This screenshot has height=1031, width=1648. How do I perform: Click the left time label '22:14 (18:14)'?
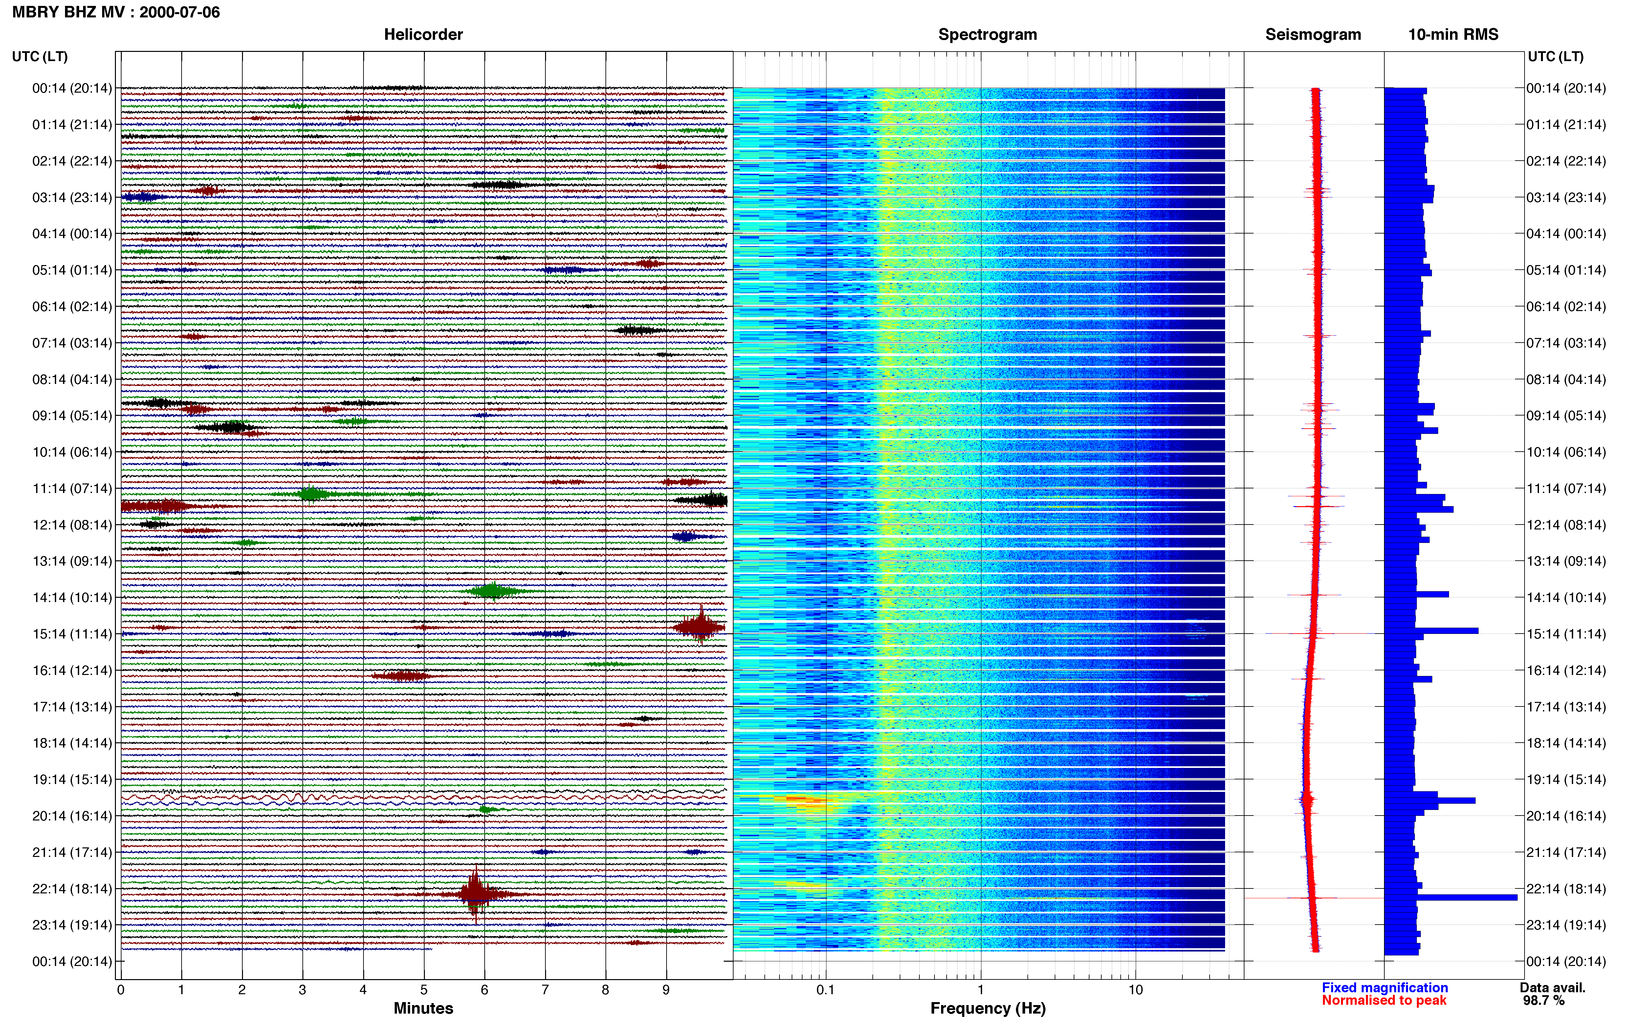tap(72, 888)
